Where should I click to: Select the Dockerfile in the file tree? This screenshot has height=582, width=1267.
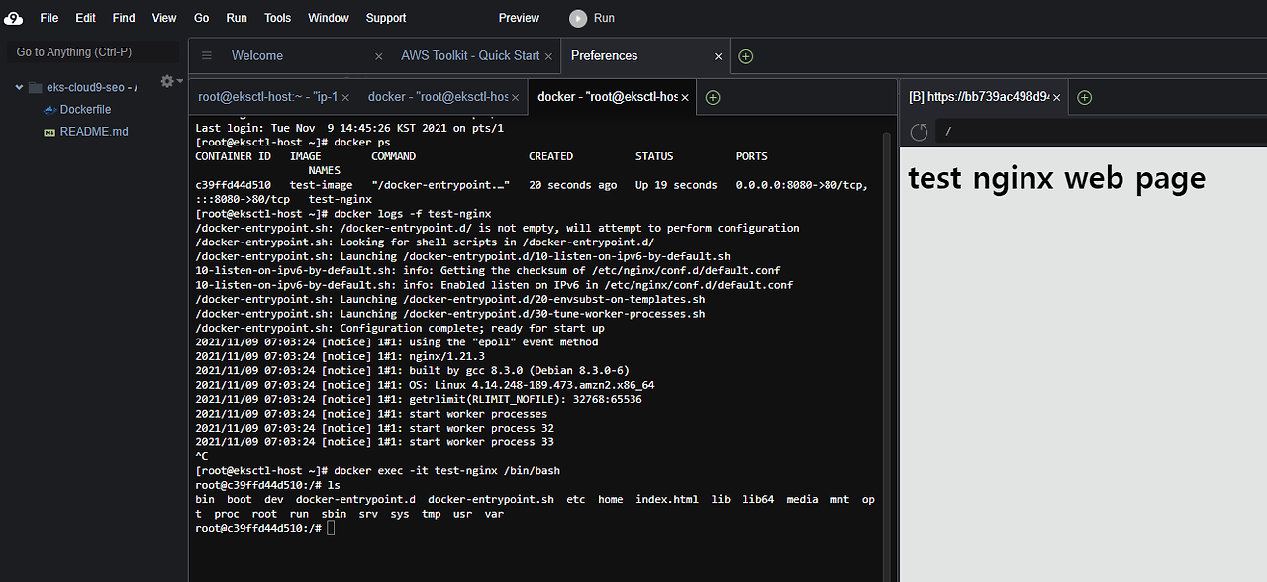(x=84, y=109)
